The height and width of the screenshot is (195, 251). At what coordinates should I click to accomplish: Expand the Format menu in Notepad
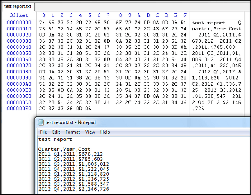click(x=72, y=132)
